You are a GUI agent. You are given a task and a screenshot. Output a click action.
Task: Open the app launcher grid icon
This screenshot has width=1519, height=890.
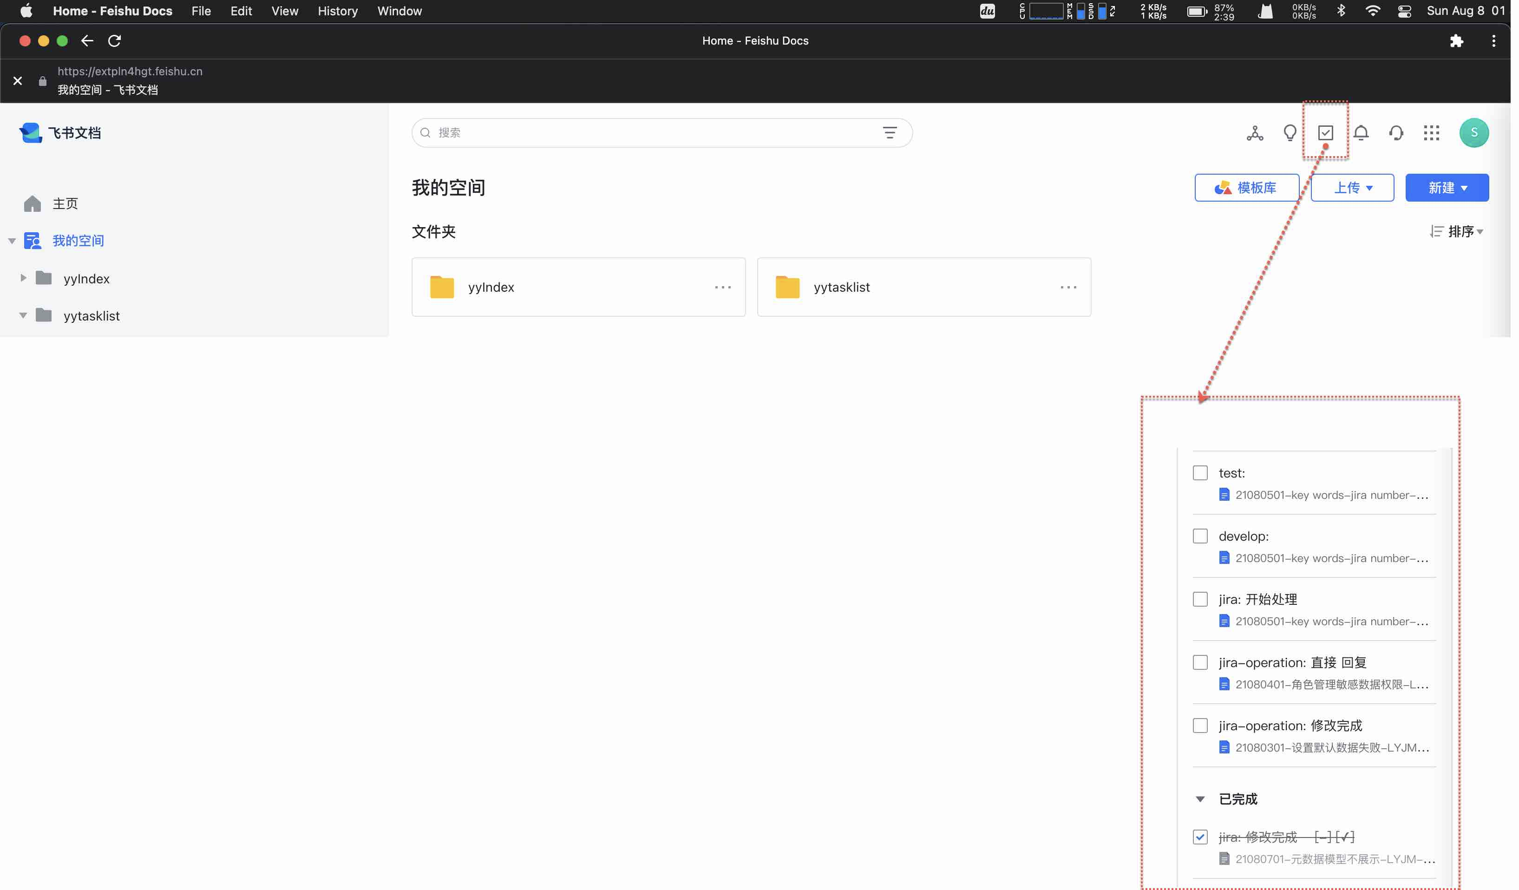click(1431, 132)
